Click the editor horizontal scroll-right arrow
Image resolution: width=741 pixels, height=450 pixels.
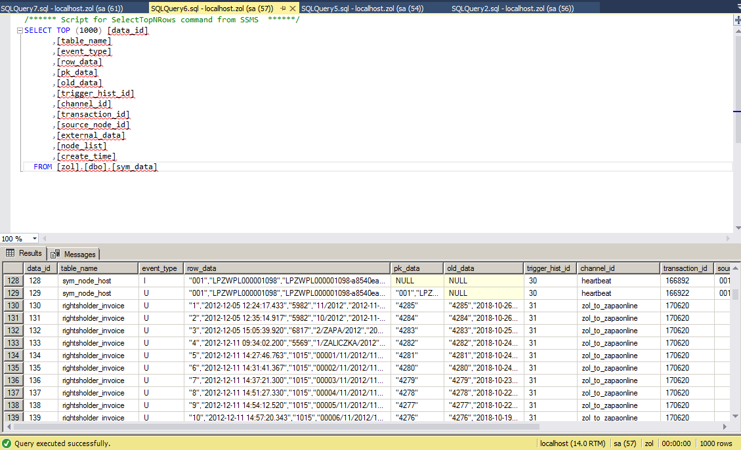pyautogui.click(x=728, y=238)
